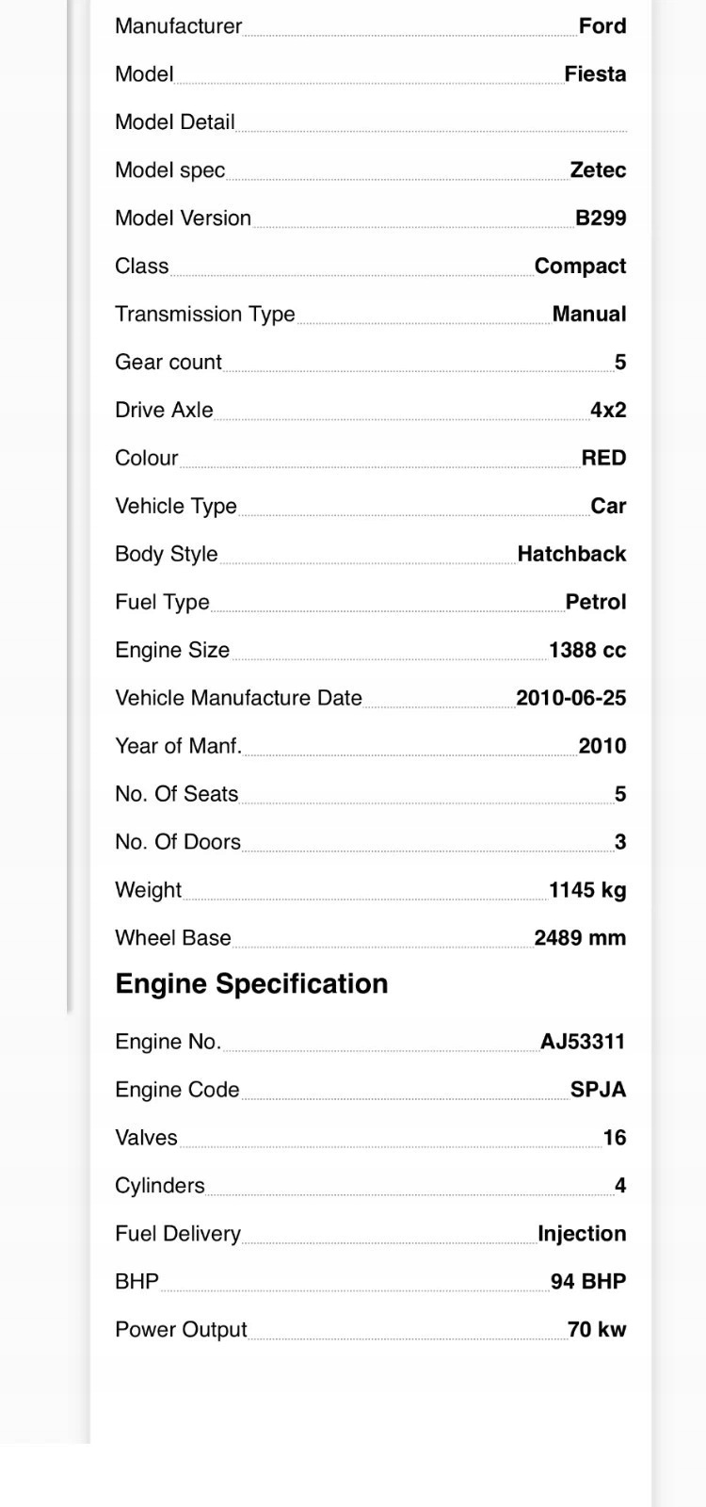Select the drive axle value 4x2

(x=608, y=411)
